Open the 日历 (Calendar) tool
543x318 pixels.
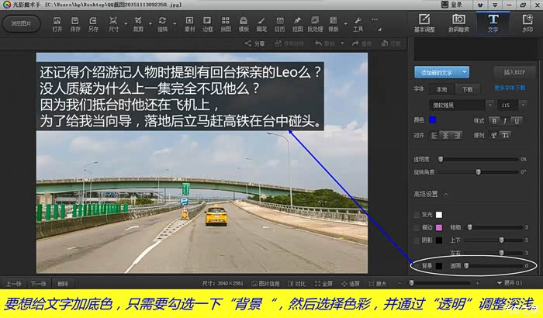[279, 22]
